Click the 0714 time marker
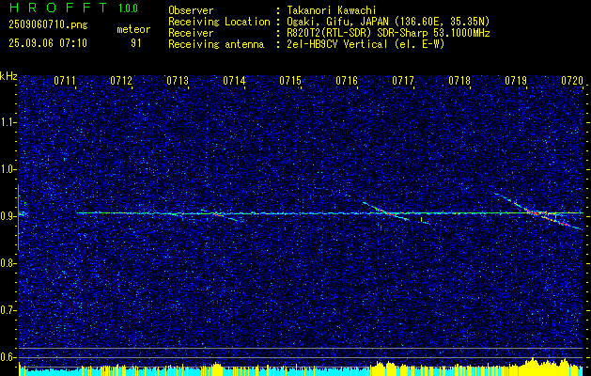This screenshot has width=591, height=376. coord(234,81)
